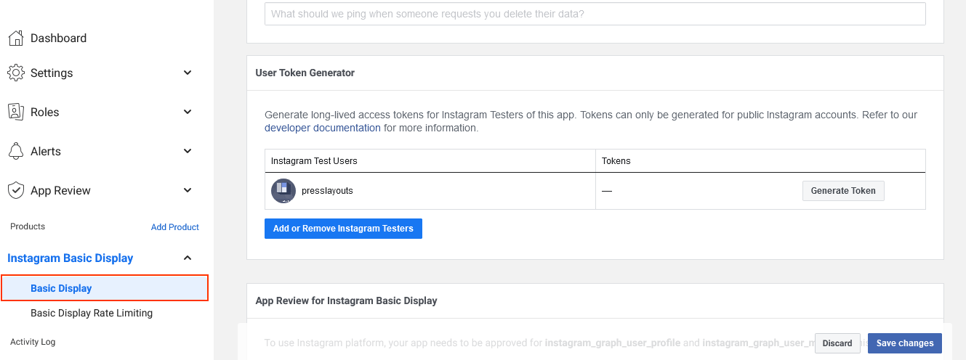Open the Activity Log
The image size is (966, 360).
[x=33, y=342]
